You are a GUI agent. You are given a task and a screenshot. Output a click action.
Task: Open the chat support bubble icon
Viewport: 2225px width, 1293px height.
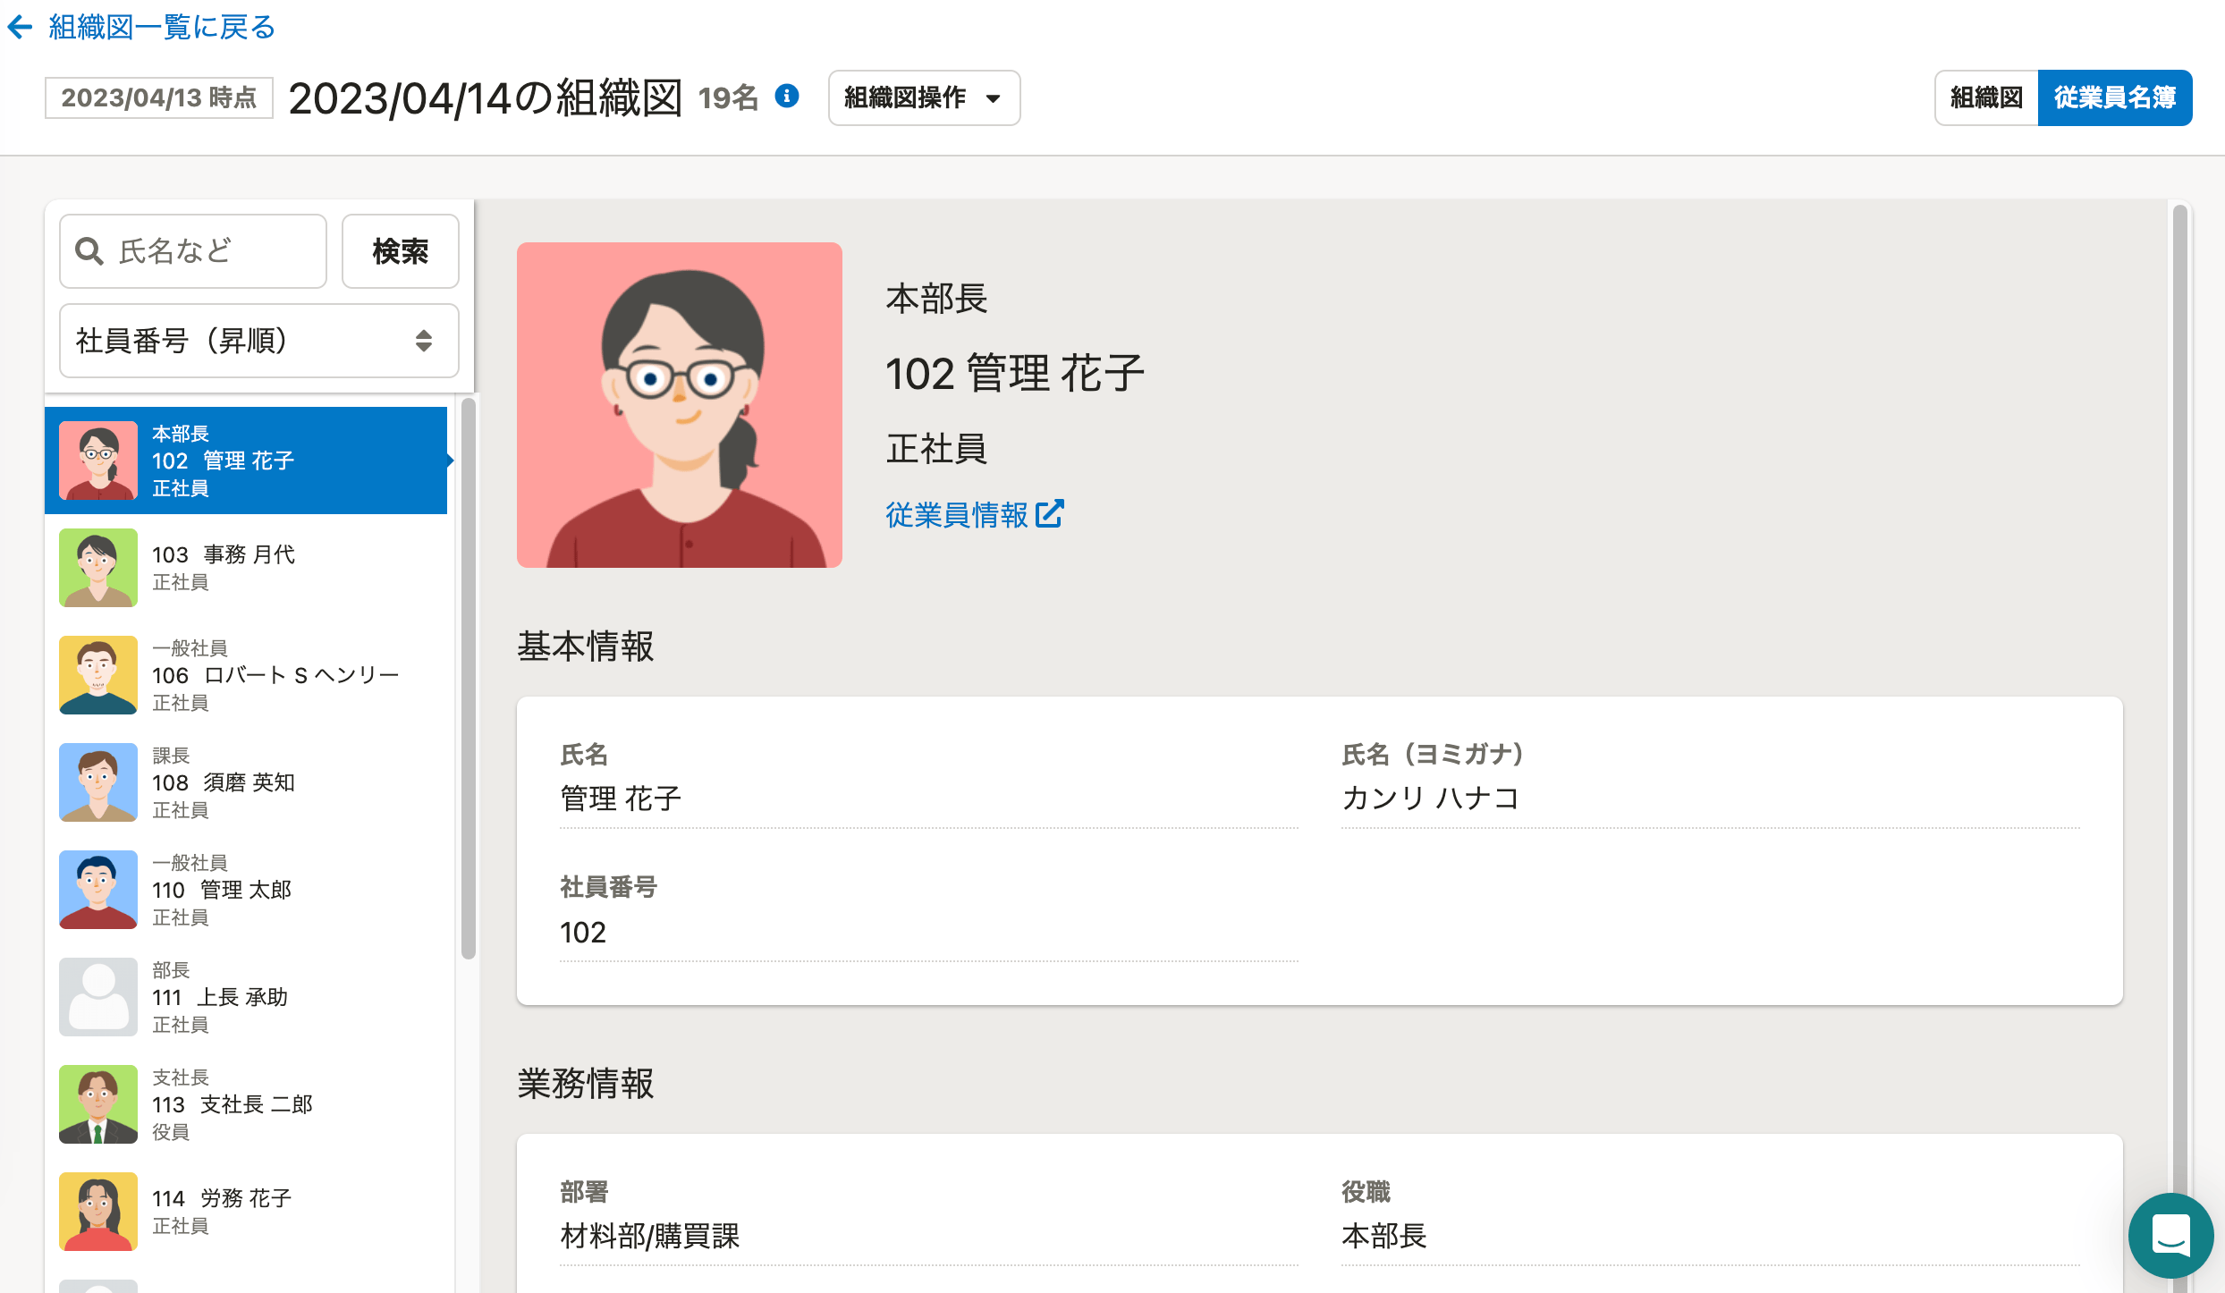[2170, 1236]
